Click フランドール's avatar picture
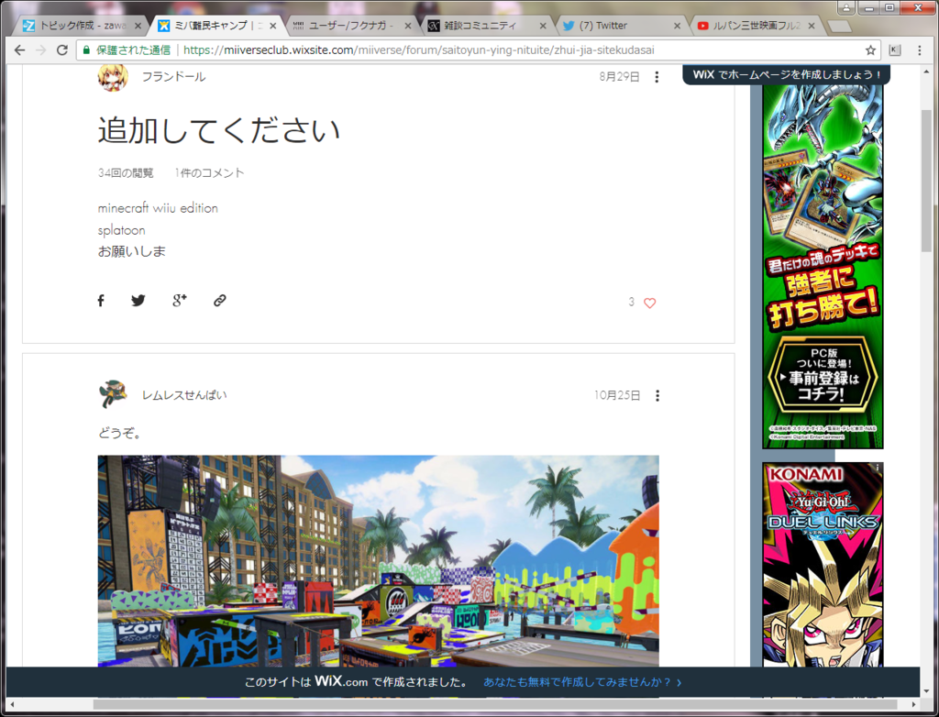The height and width of the screenshot is (717, 939). click(113, 77)
